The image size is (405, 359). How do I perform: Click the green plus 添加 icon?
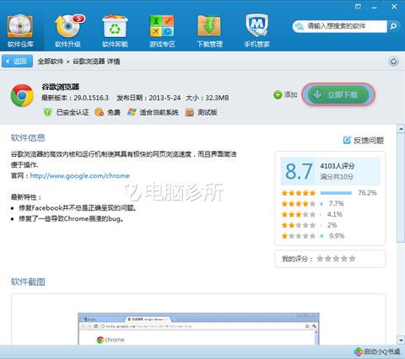(x=278, y=94)
